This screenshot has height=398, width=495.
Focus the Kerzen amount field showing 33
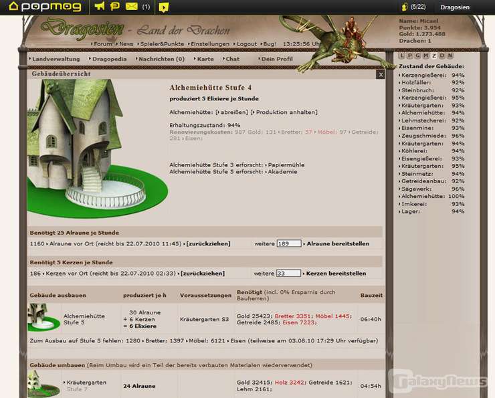[288, 274]
